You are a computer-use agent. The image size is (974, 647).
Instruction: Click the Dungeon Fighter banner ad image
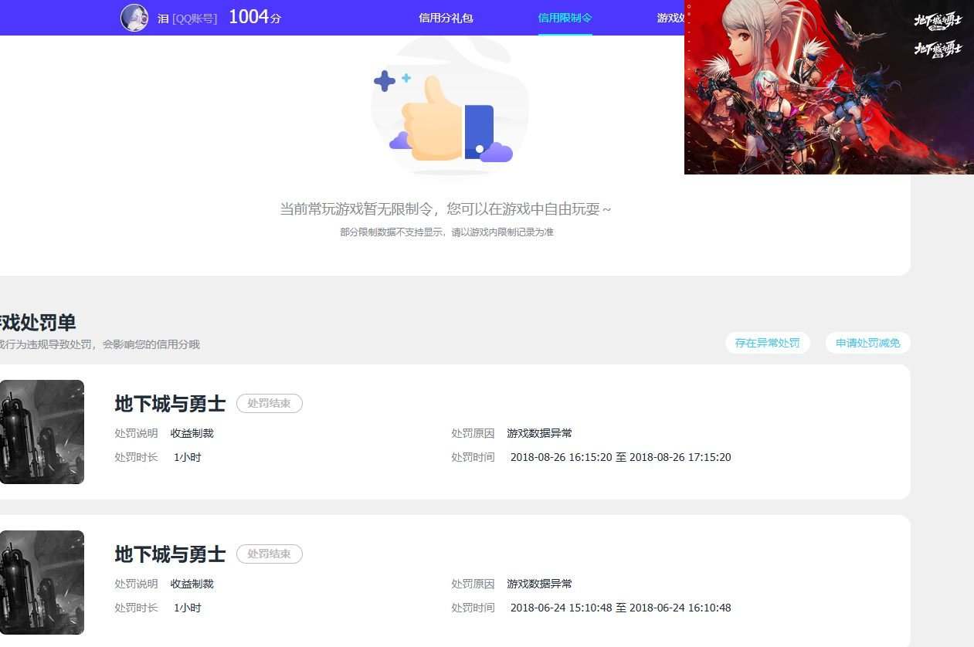(x=829, y=87)
